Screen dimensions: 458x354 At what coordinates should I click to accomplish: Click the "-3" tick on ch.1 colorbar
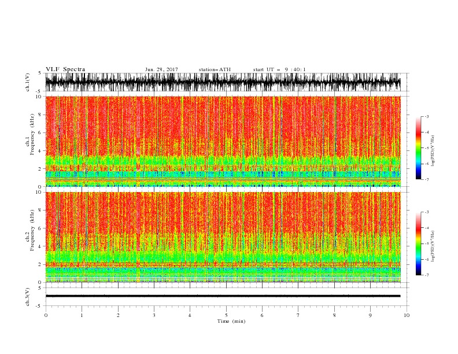click(427, 116)
